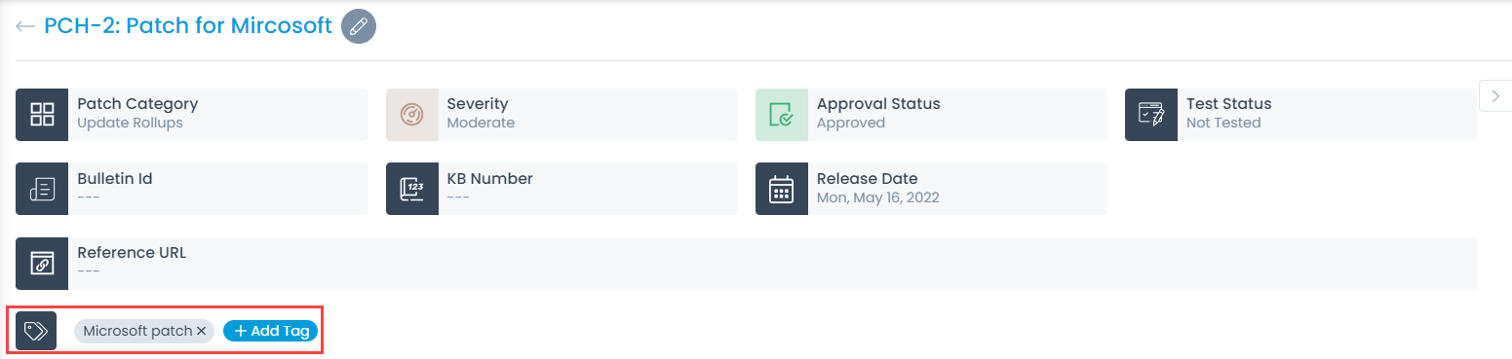Click the back arrow beside PCH-2 title
The width and height of the screenshot is (1512, 359).
click(25, 26)
